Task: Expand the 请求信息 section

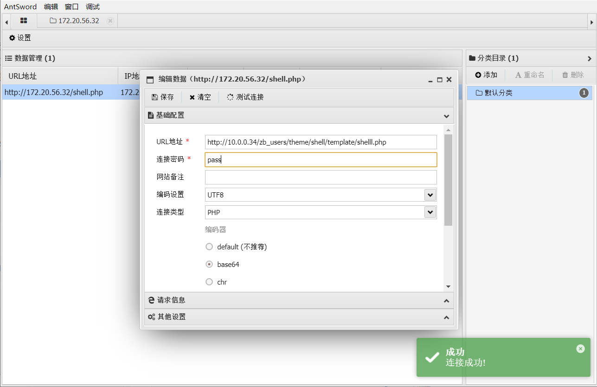Action: [299, 300]
